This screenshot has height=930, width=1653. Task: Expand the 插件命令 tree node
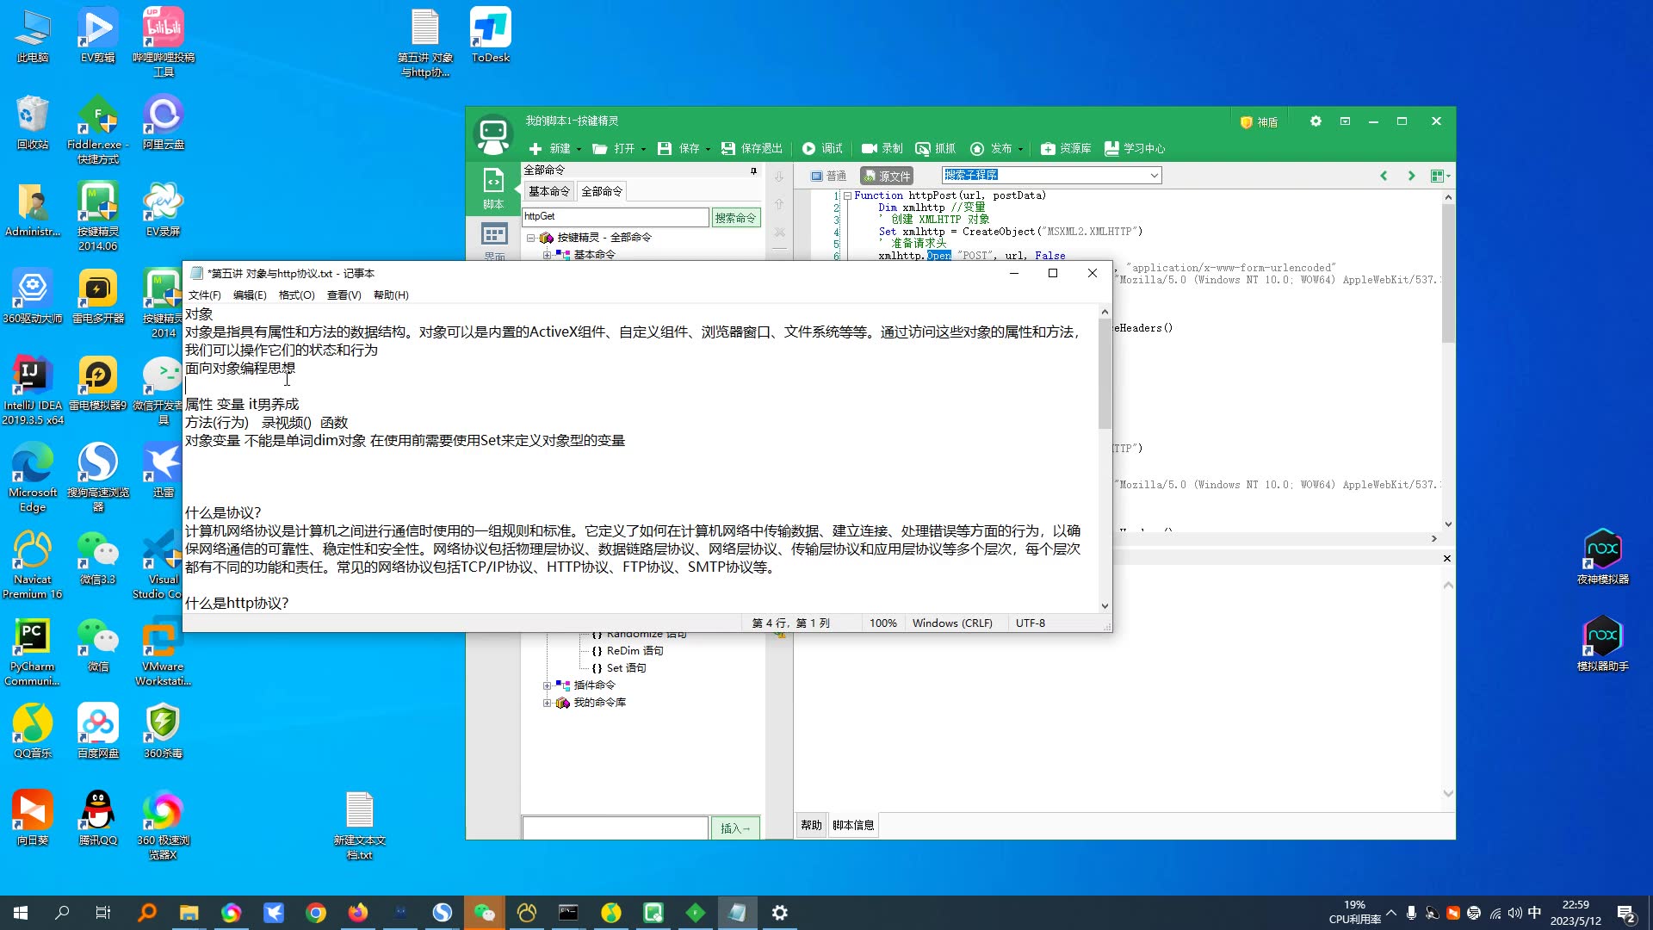click(x=547, y=685)
